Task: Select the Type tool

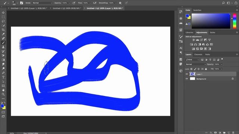Action: pyautogui.click(x=3, y=77)
